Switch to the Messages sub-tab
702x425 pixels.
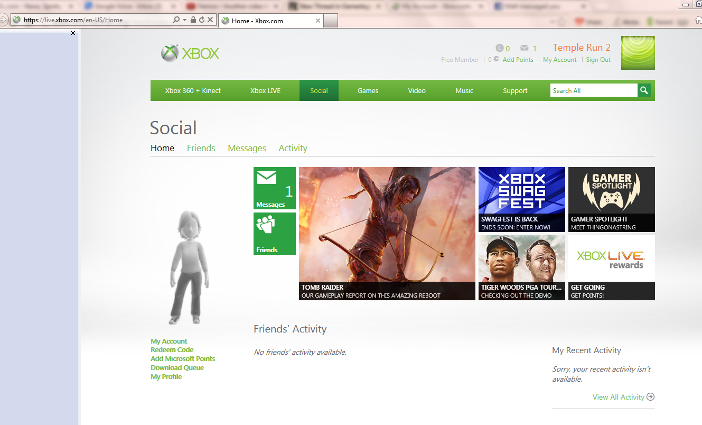click(247, 148)
